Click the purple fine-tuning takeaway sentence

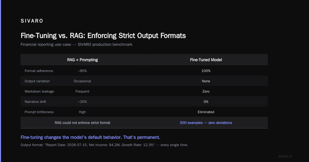90,137
